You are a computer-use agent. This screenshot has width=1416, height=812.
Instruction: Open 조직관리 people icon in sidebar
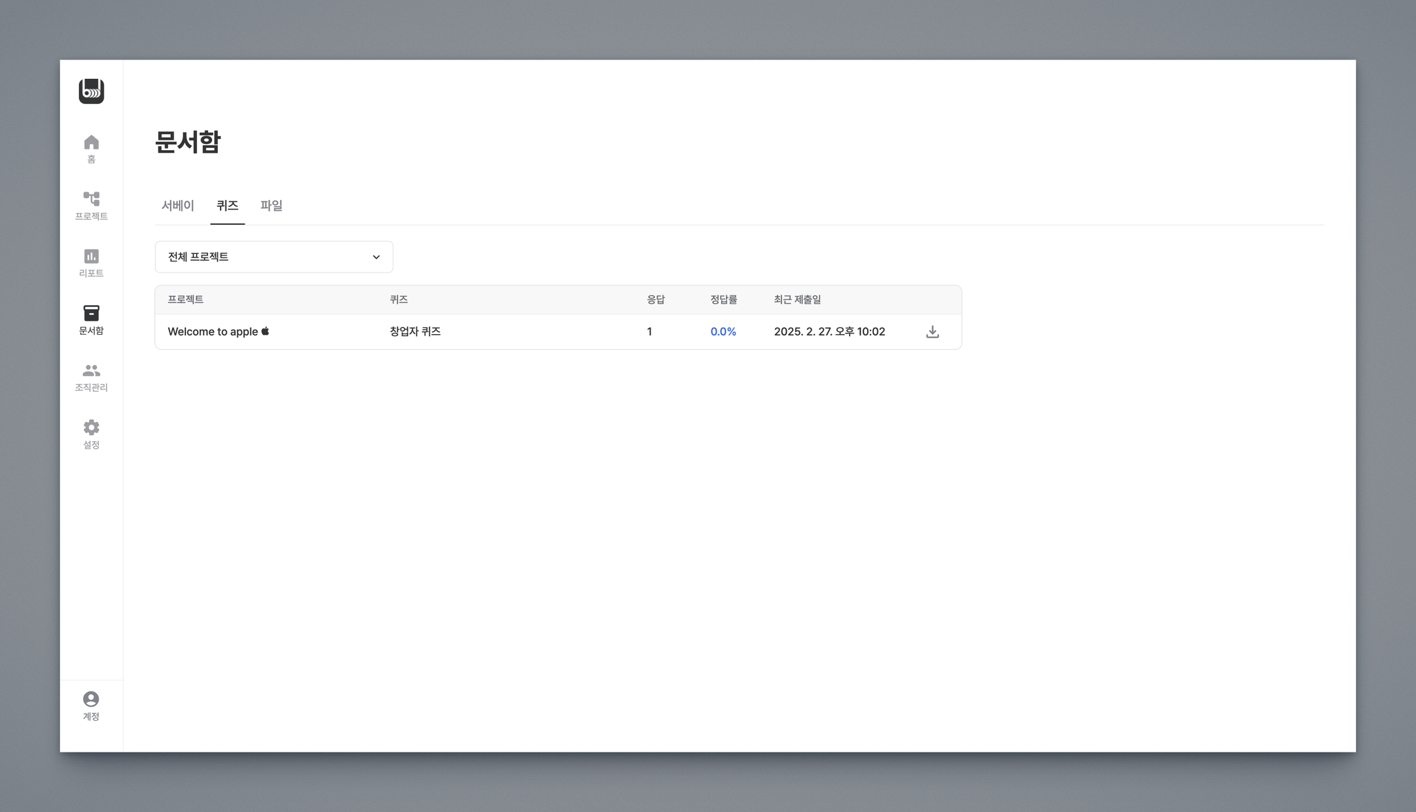tap(91, 377)
